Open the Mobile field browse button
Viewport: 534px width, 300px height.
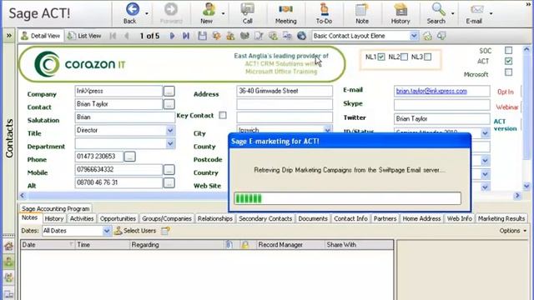(169, 170)
